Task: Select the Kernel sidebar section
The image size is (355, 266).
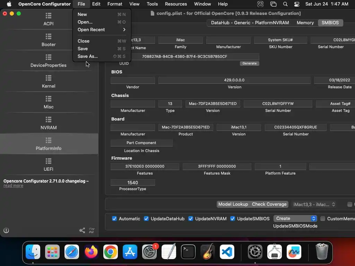Action: pyautogui.click(x=49, y=82)
